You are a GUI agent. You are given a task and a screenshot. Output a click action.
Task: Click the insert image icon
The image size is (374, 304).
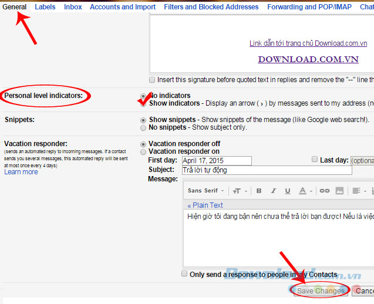tap(341, 191)
